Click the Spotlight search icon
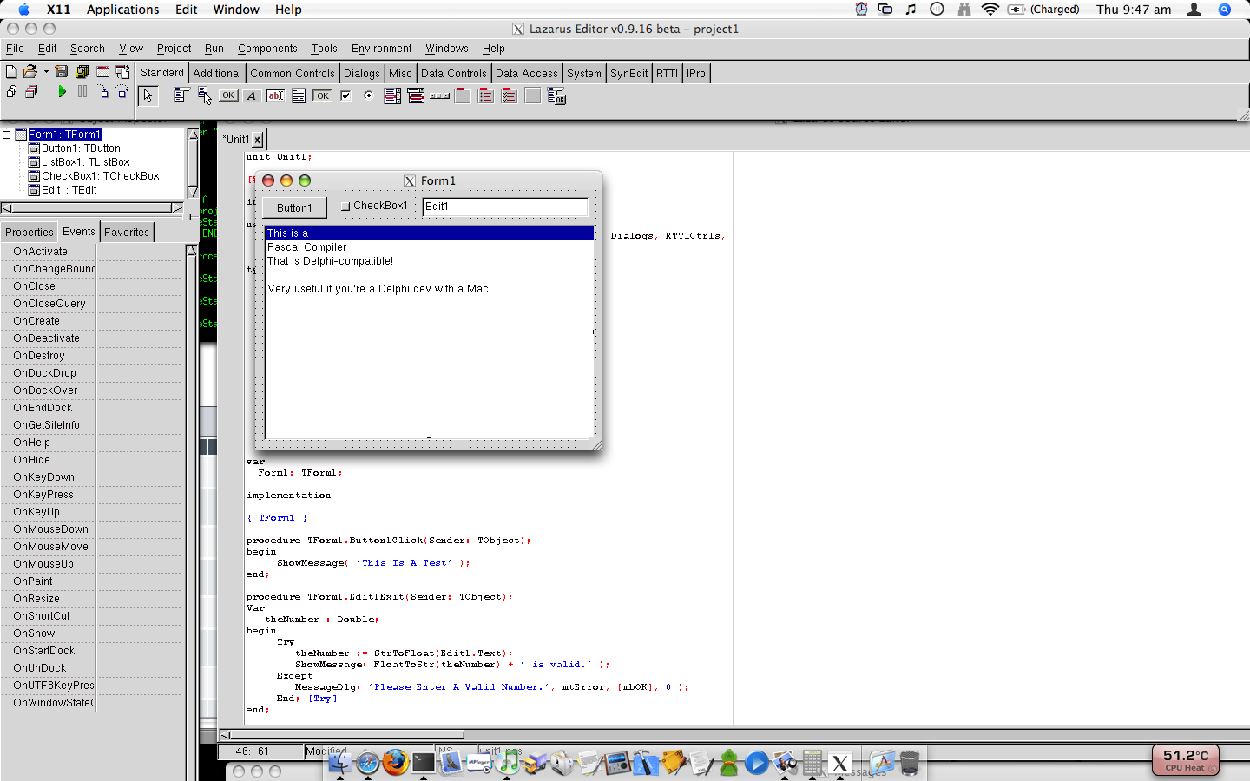The image size is (1250, 781). click(1225, 10)
